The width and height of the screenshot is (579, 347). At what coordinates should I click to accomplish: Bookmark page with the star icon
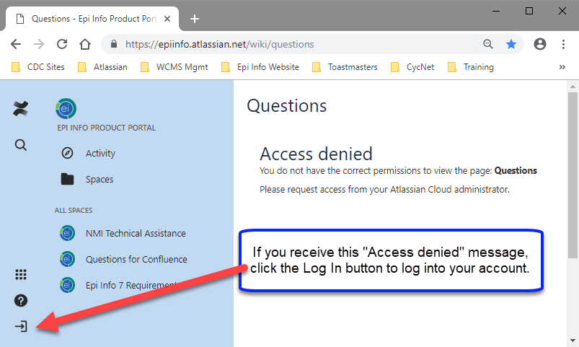511,44
